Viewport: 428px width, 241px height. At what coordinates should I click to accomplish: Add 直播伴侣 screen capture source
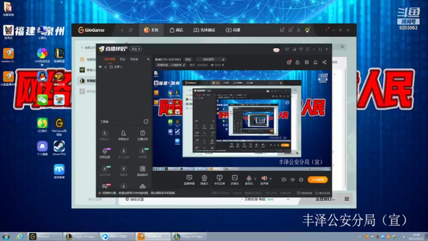(x=189, y=180)
